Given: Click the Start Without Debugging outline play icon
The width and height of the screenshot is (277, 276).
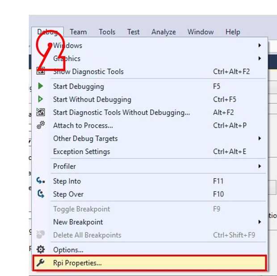Looking at the screenshot, I should pyautogui.click(x=41, y=99).
